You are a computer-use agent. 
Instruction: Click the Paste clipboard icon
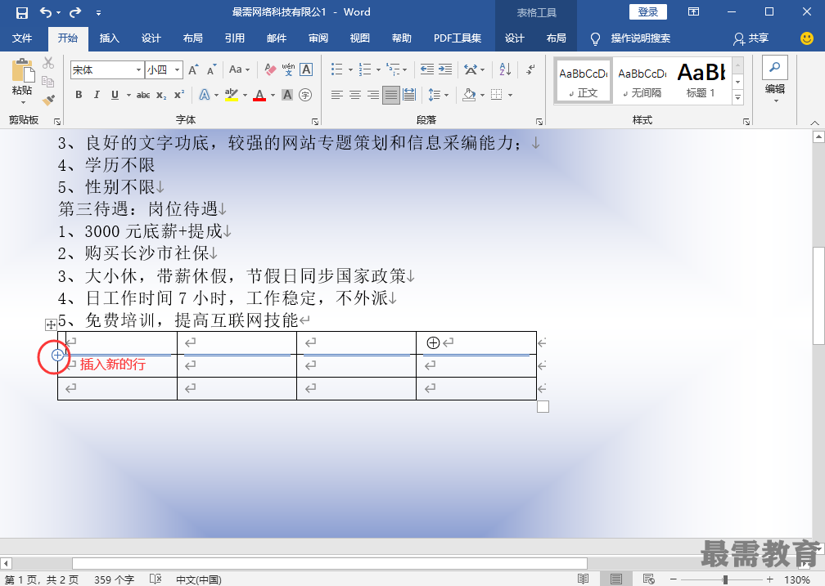tap(23, 71)
